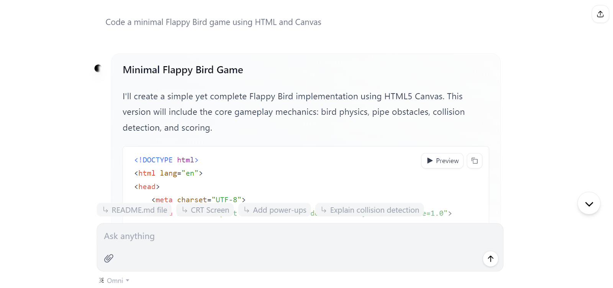Click the html lang="en" code line
613x288 pixels.
168,173
